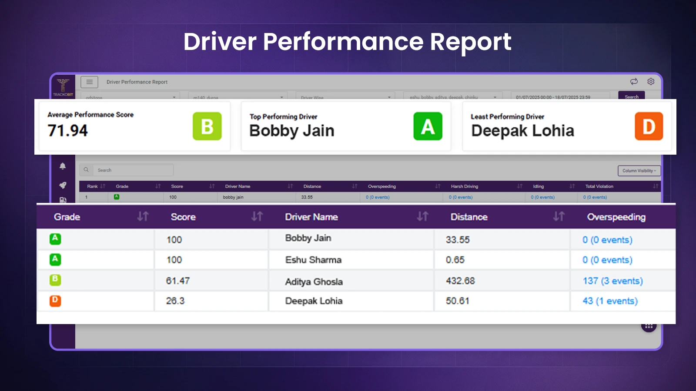Click the A grade badge in the Eshu Sharma row

(55, 259)
